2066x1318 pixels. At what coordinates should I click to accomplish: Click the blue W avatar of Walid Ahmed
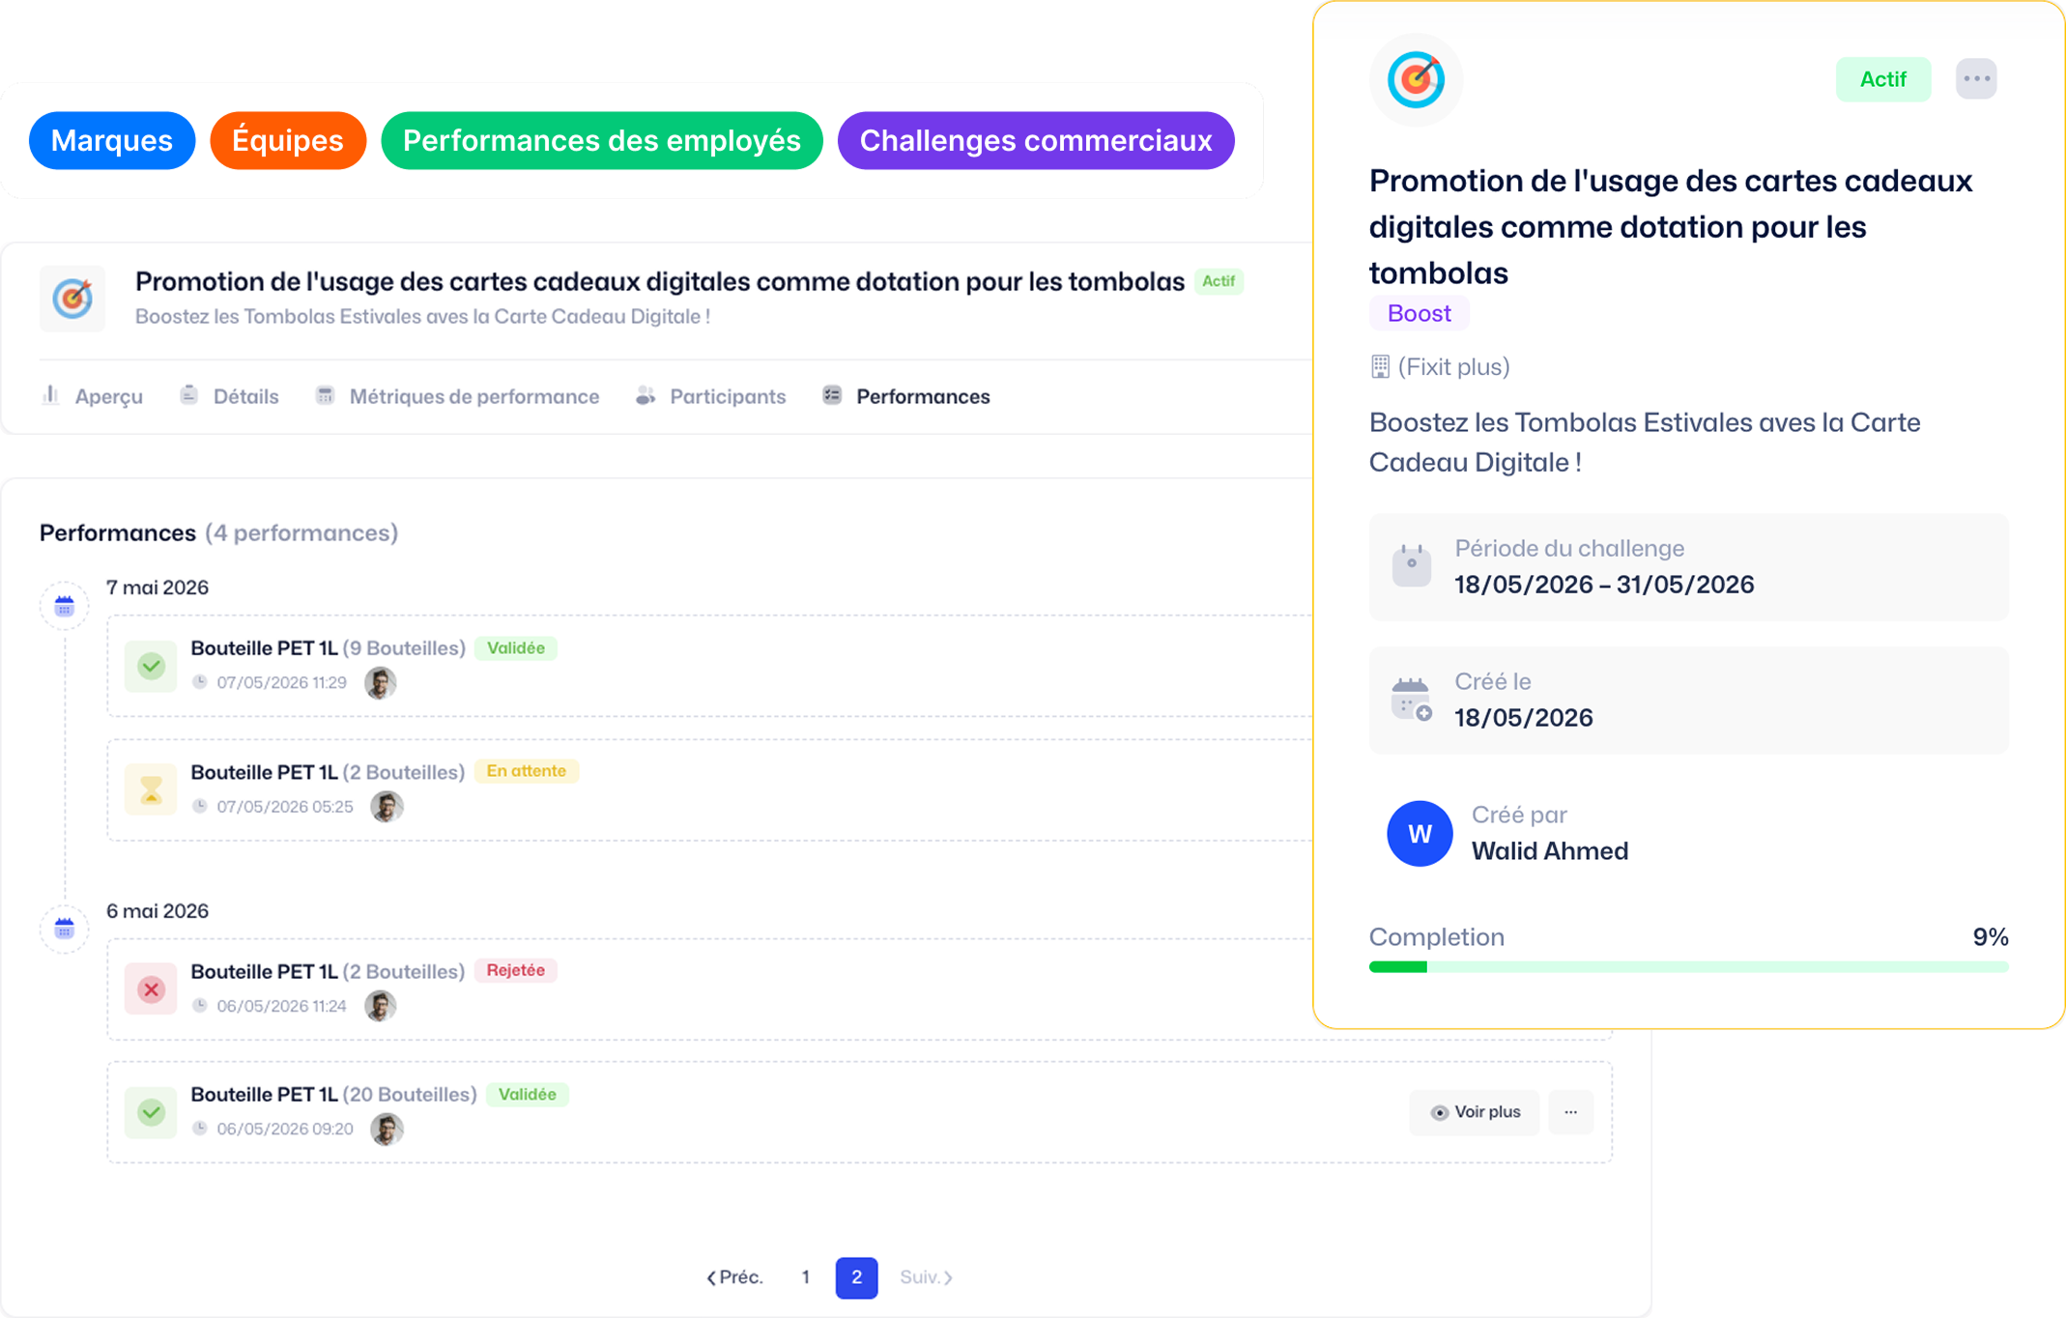pyautogui.click(x=1420, y=834)
